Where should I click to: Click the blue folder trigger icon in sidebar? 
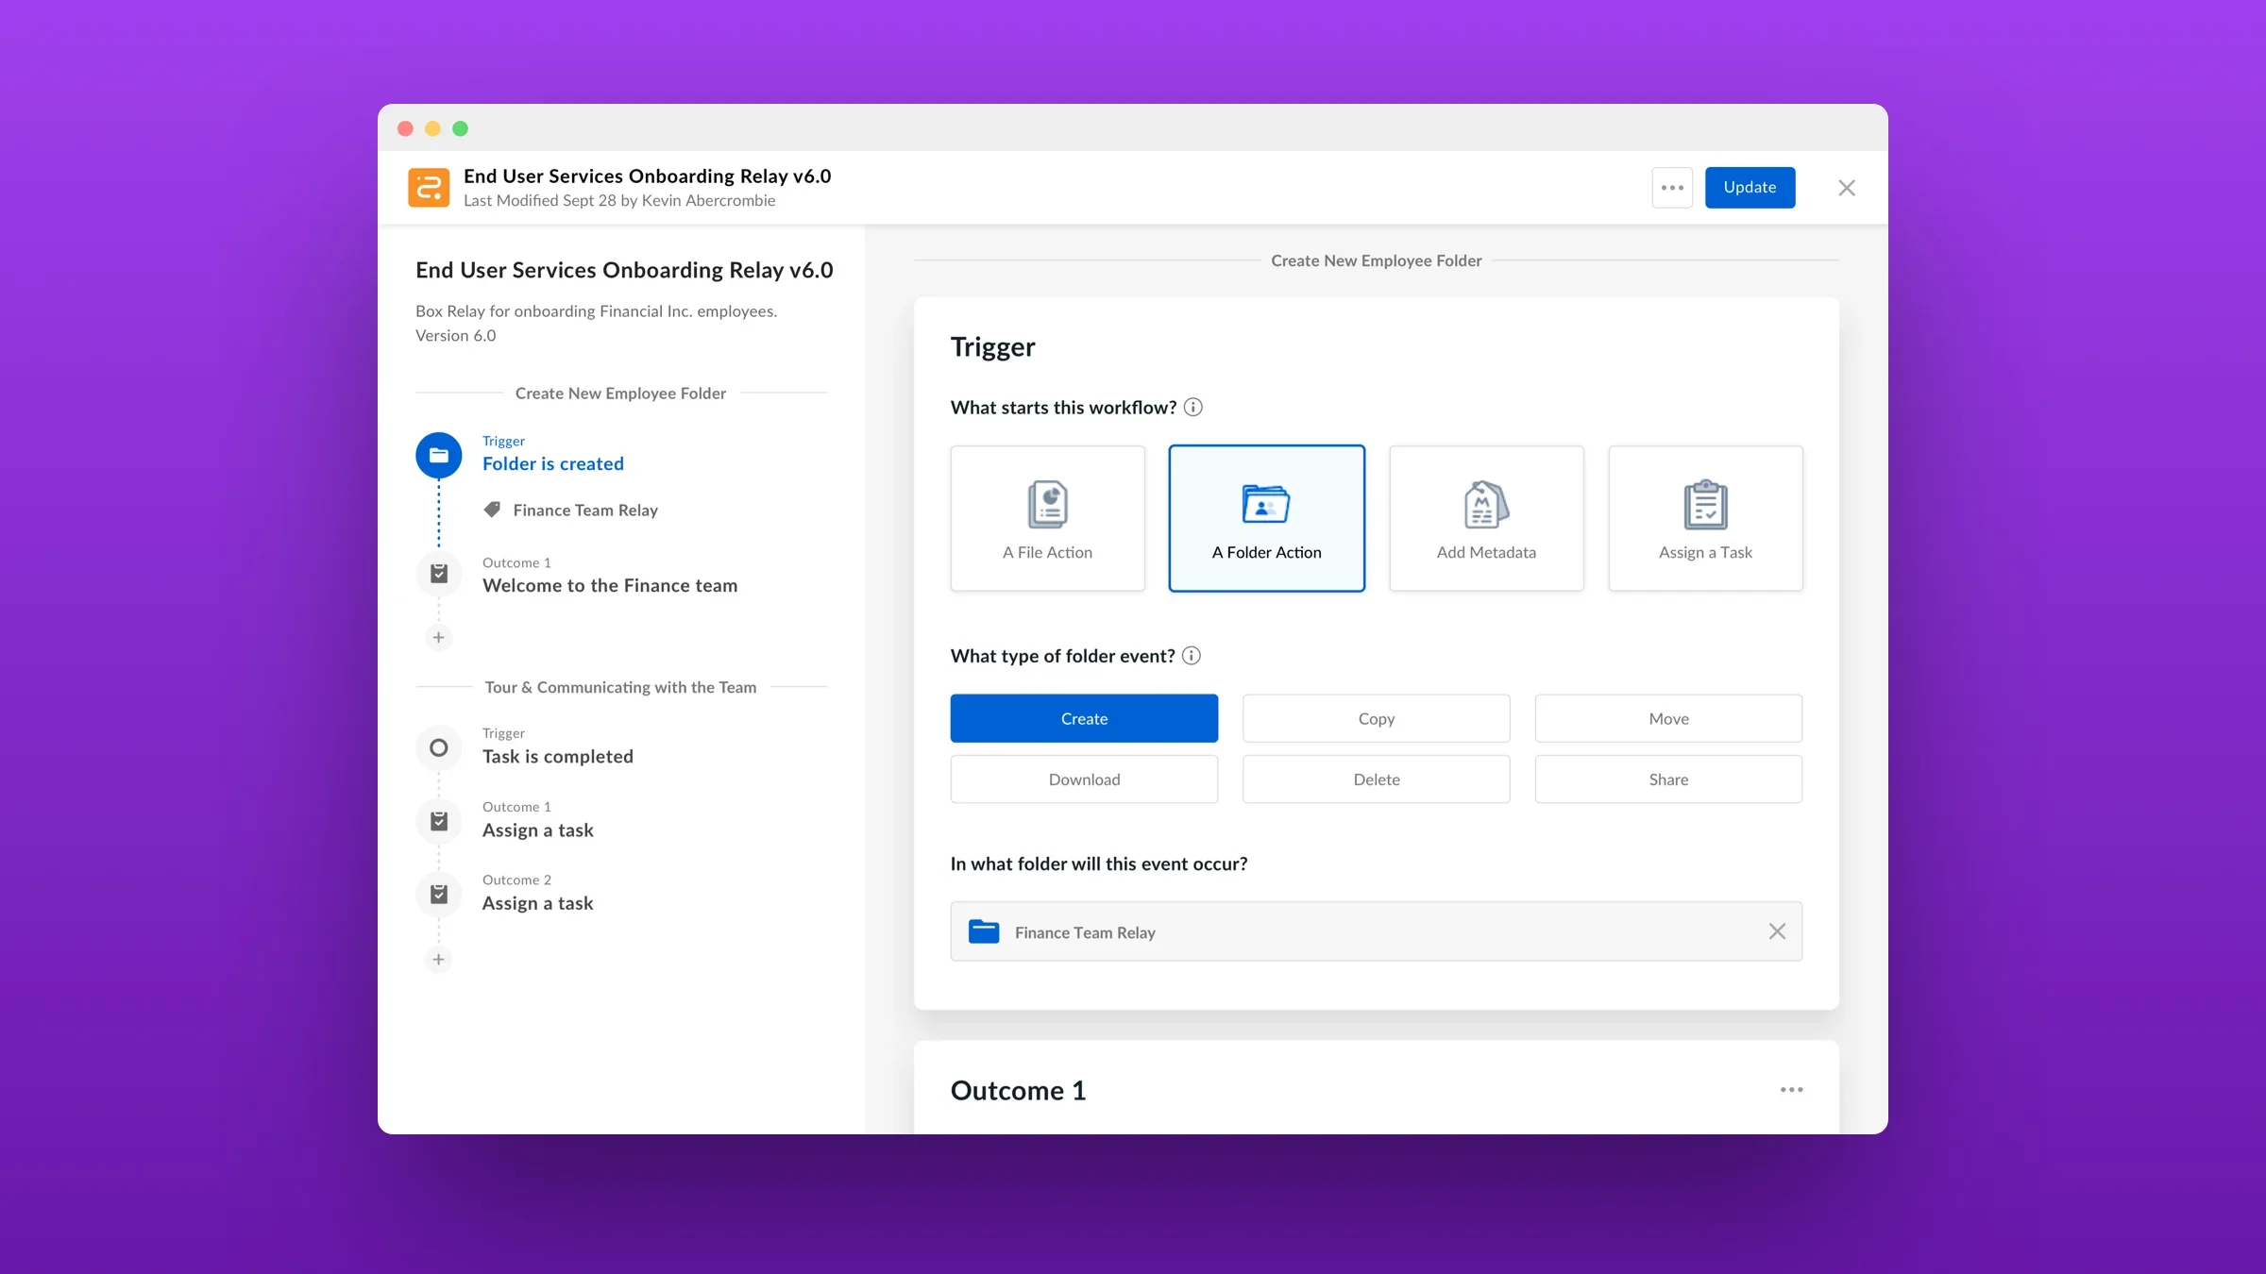(438, 455)
